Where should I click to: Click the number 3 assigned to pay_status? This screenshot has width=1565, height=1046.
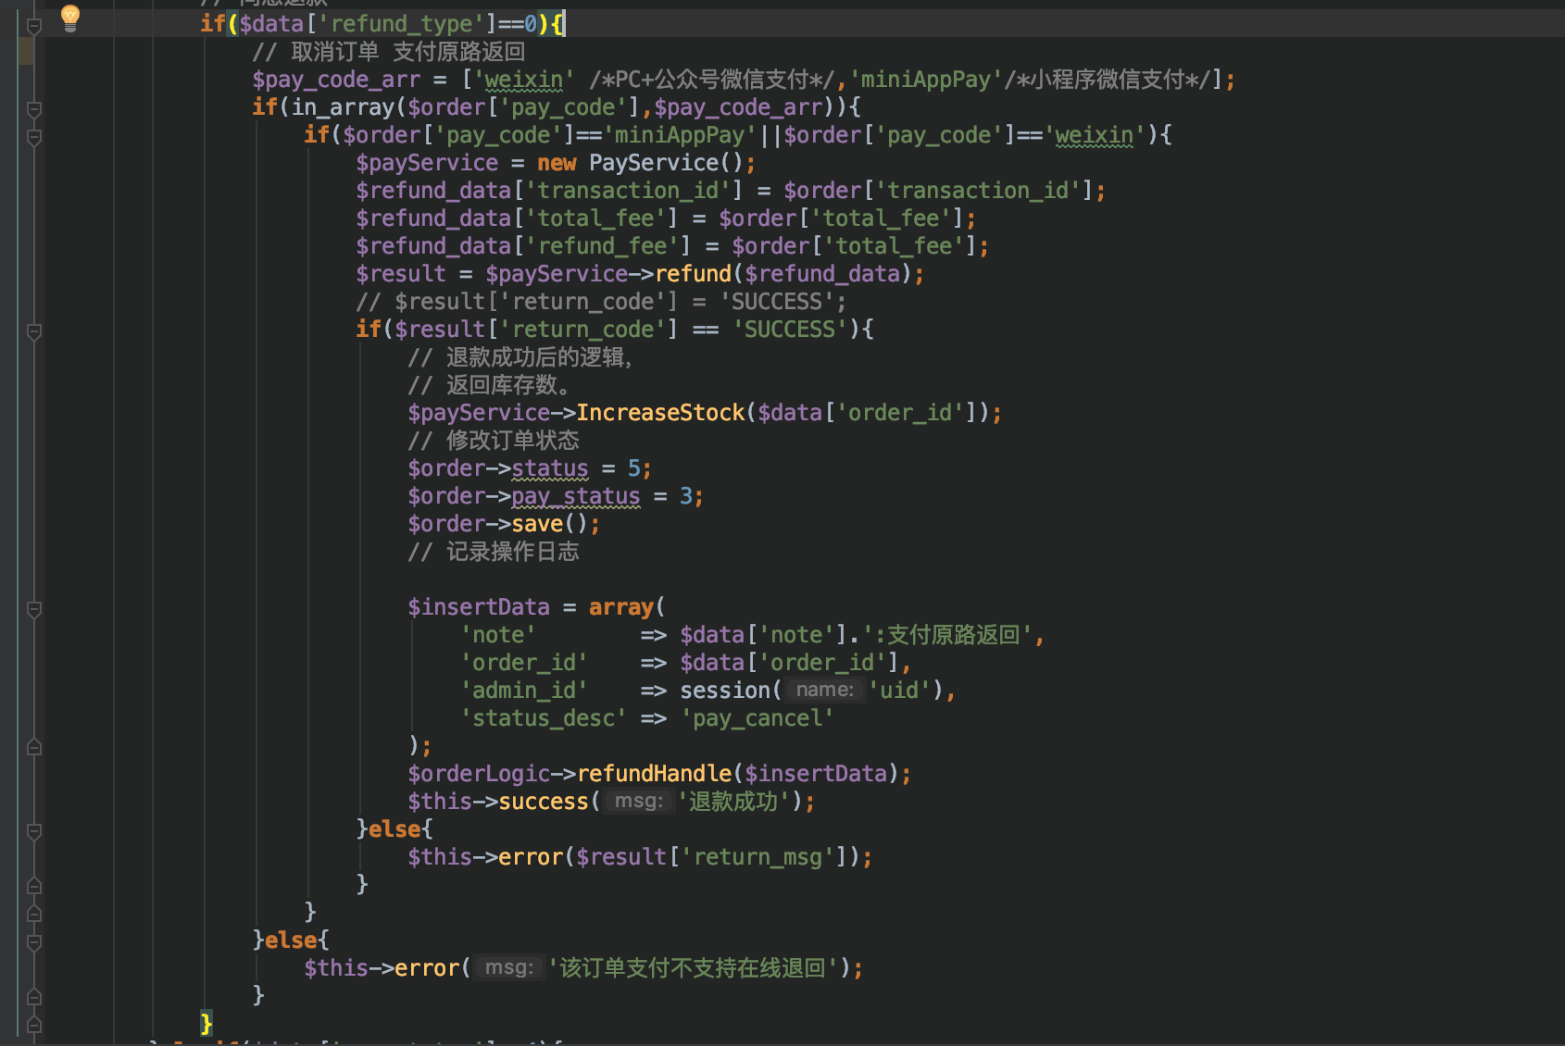click(686, 496)
